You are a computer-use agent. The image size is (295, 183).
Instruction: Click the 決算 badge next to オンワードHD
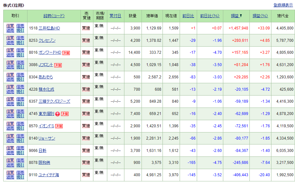(66, 53)
